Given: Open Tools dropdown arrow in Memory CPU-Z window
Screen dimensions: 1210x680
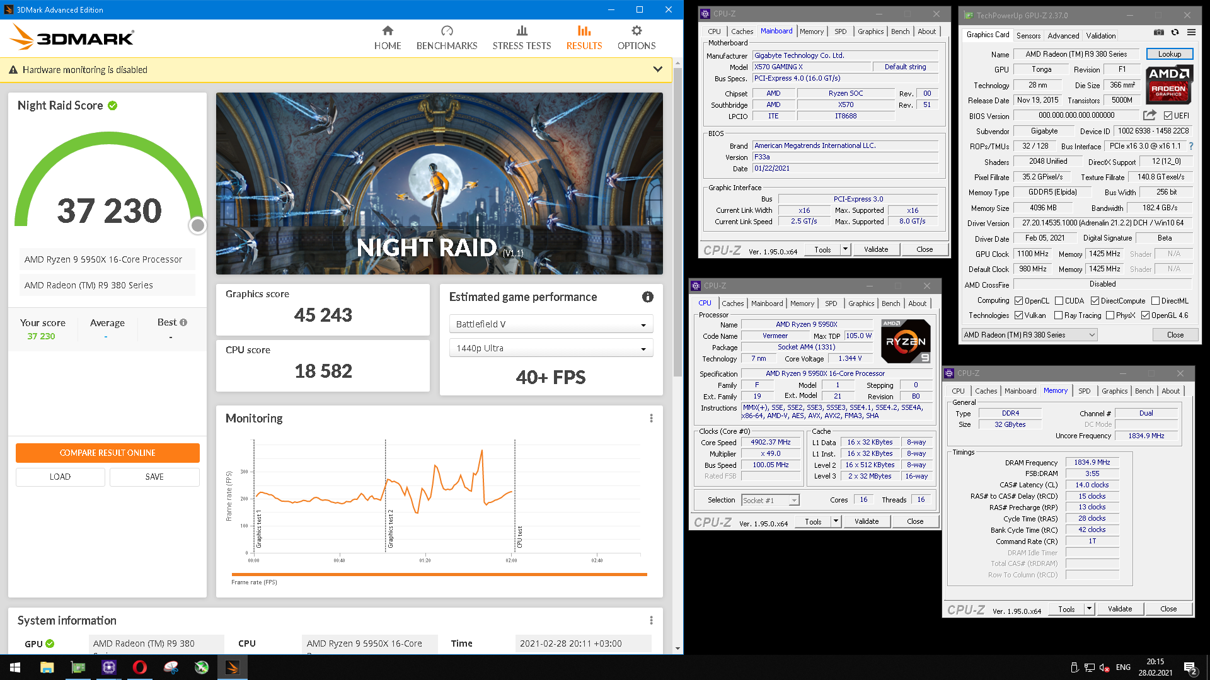Looking at the screenshot, I should (x=1089, y=609).
